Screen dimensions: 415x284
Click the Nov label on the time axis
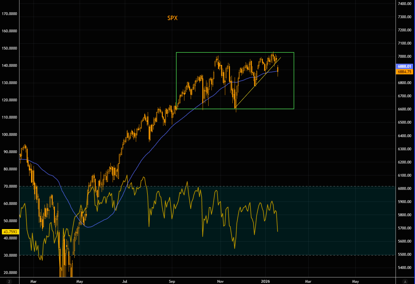click(221, 281)
